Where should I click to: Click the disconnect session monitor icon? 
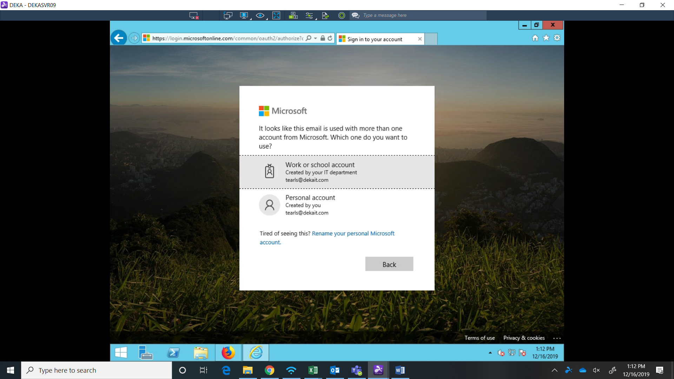click(x=193, y=15)
